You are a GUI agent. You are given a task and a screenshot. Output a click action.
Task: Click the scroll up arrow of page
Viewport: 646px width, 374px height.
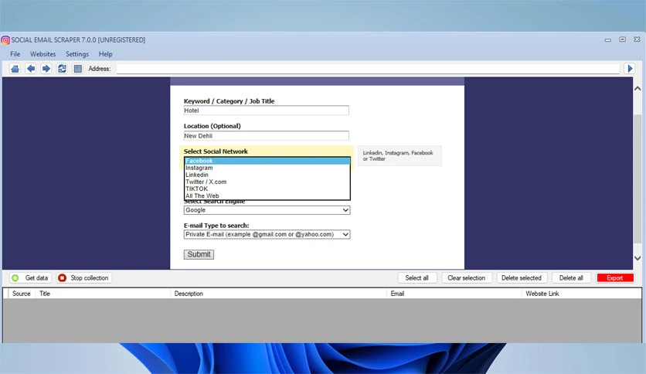point(637,89)
